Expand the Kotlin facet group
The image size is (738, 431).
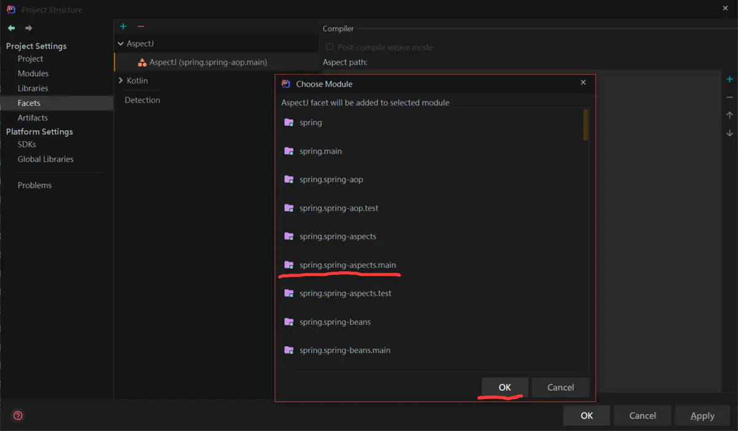121,80
